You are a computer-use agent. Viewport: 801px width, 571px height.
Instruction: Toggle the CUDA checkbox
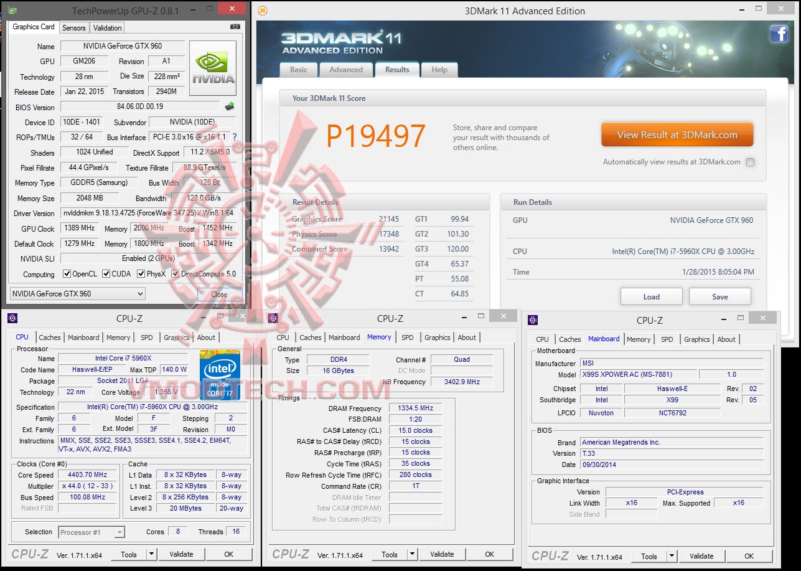pos(106,274)
